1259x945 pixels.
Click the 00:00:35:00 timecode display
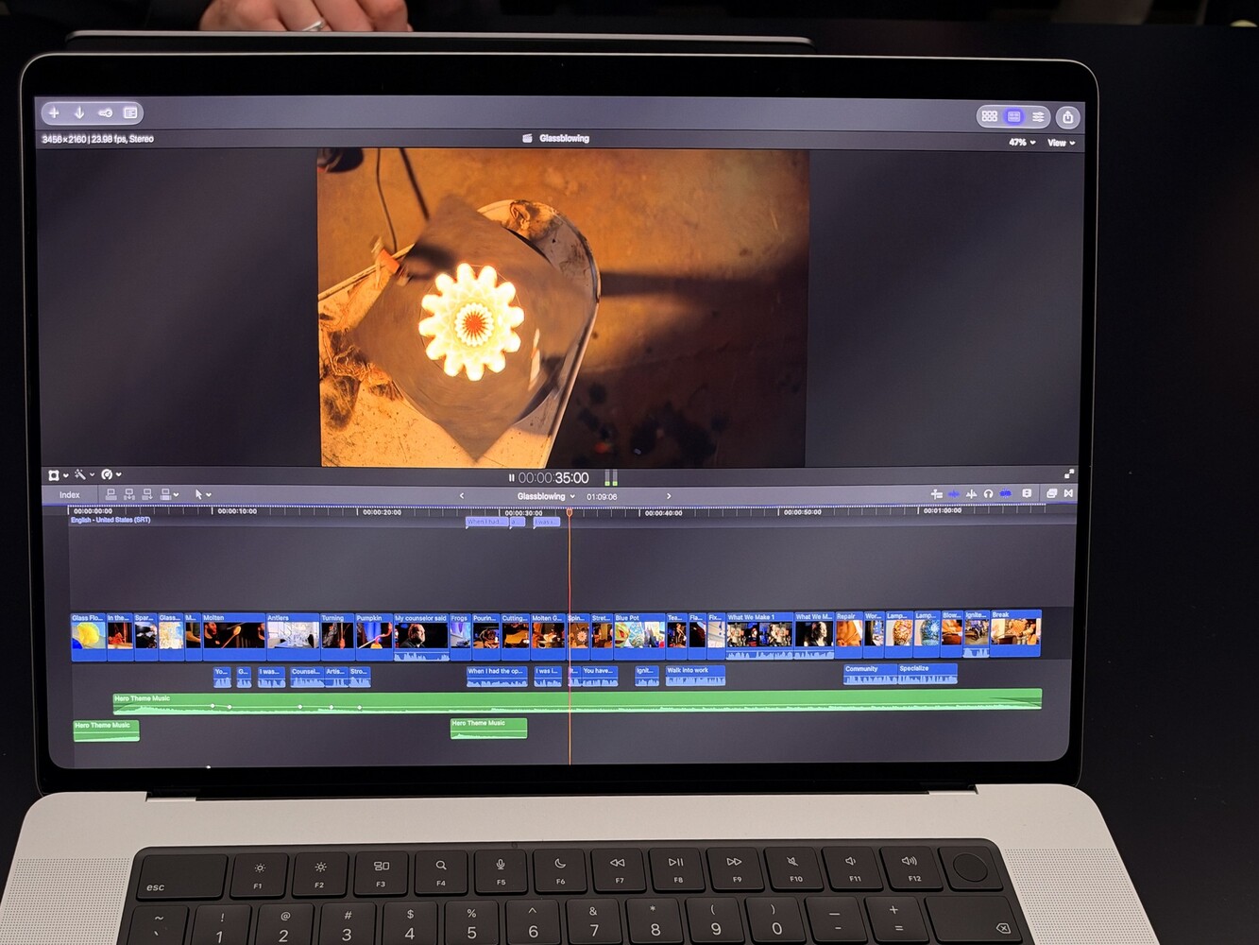[553, 478]
